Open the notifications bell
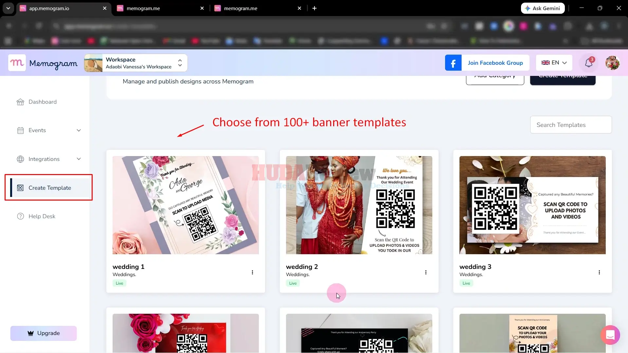 click(x=589, y=63)
